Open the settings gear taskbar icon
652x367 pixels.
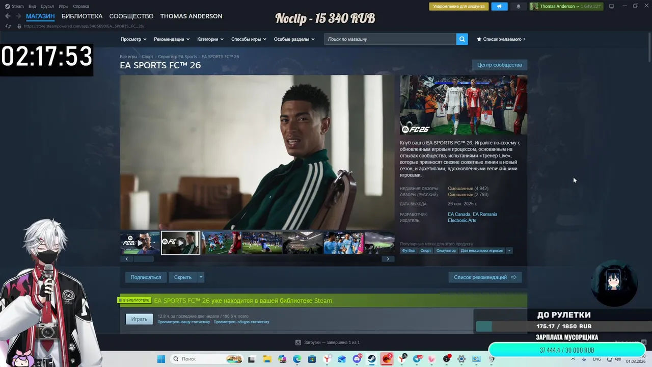461,359
